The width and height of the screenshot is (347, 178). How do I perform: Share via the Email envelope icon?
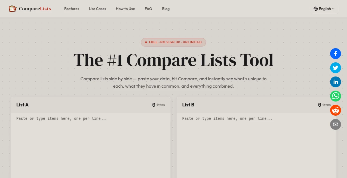tap(335, 124)
